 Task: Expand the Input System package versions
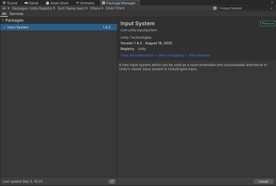coord(5,27)
